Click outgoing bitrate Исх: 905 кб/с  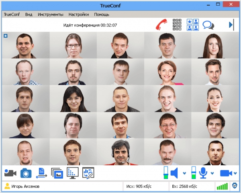tap(139, 186)
